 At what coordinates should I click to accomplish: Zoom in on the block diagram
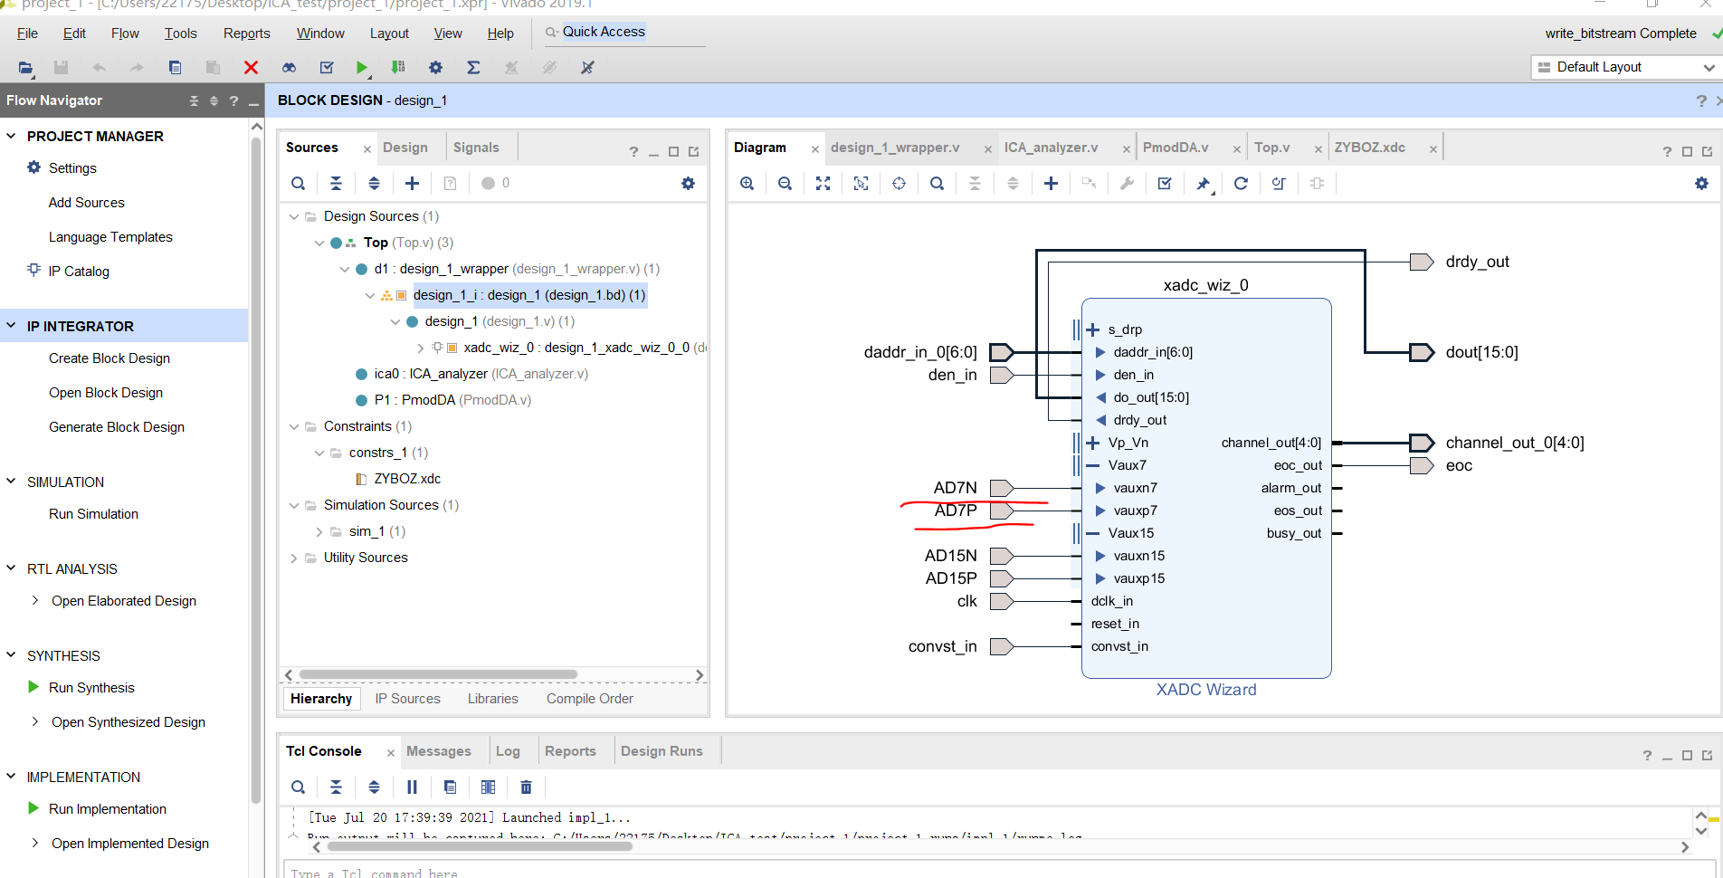(747, 183)
